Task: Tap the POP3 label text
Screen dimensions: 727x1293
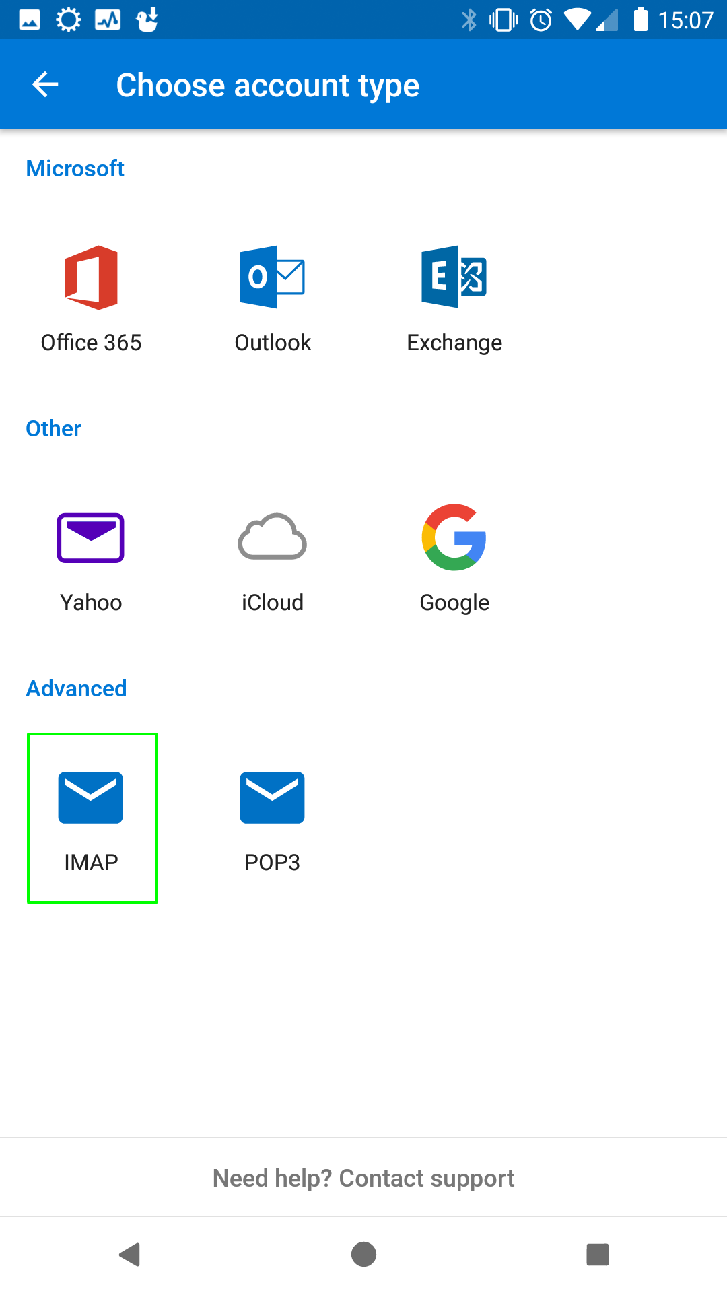Action: (272, 863)
